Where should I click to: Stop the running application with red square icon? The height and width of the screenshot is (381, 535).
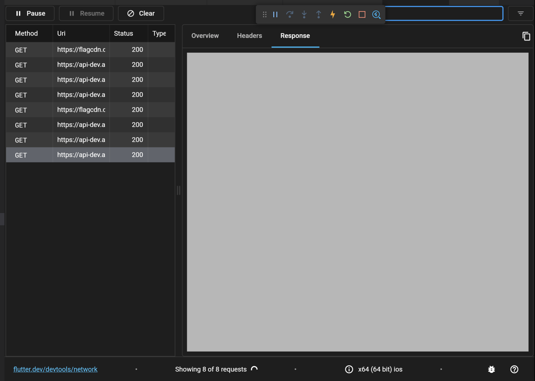(x=362, y=14)
